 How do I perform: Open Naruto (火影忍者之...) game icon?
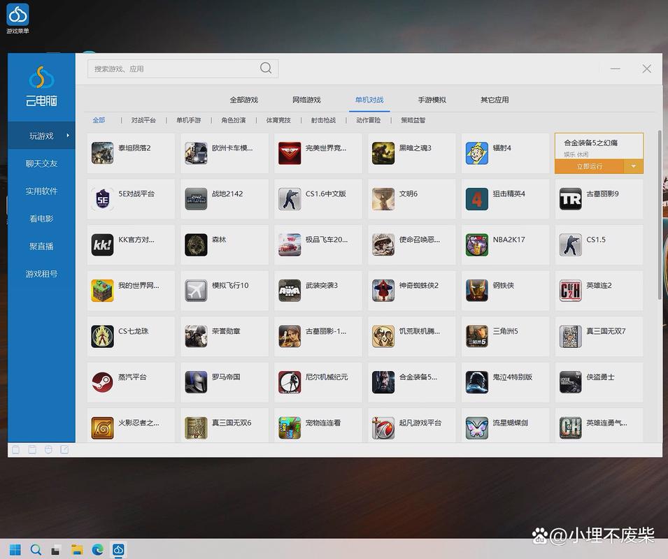click(x=102, y=428)
